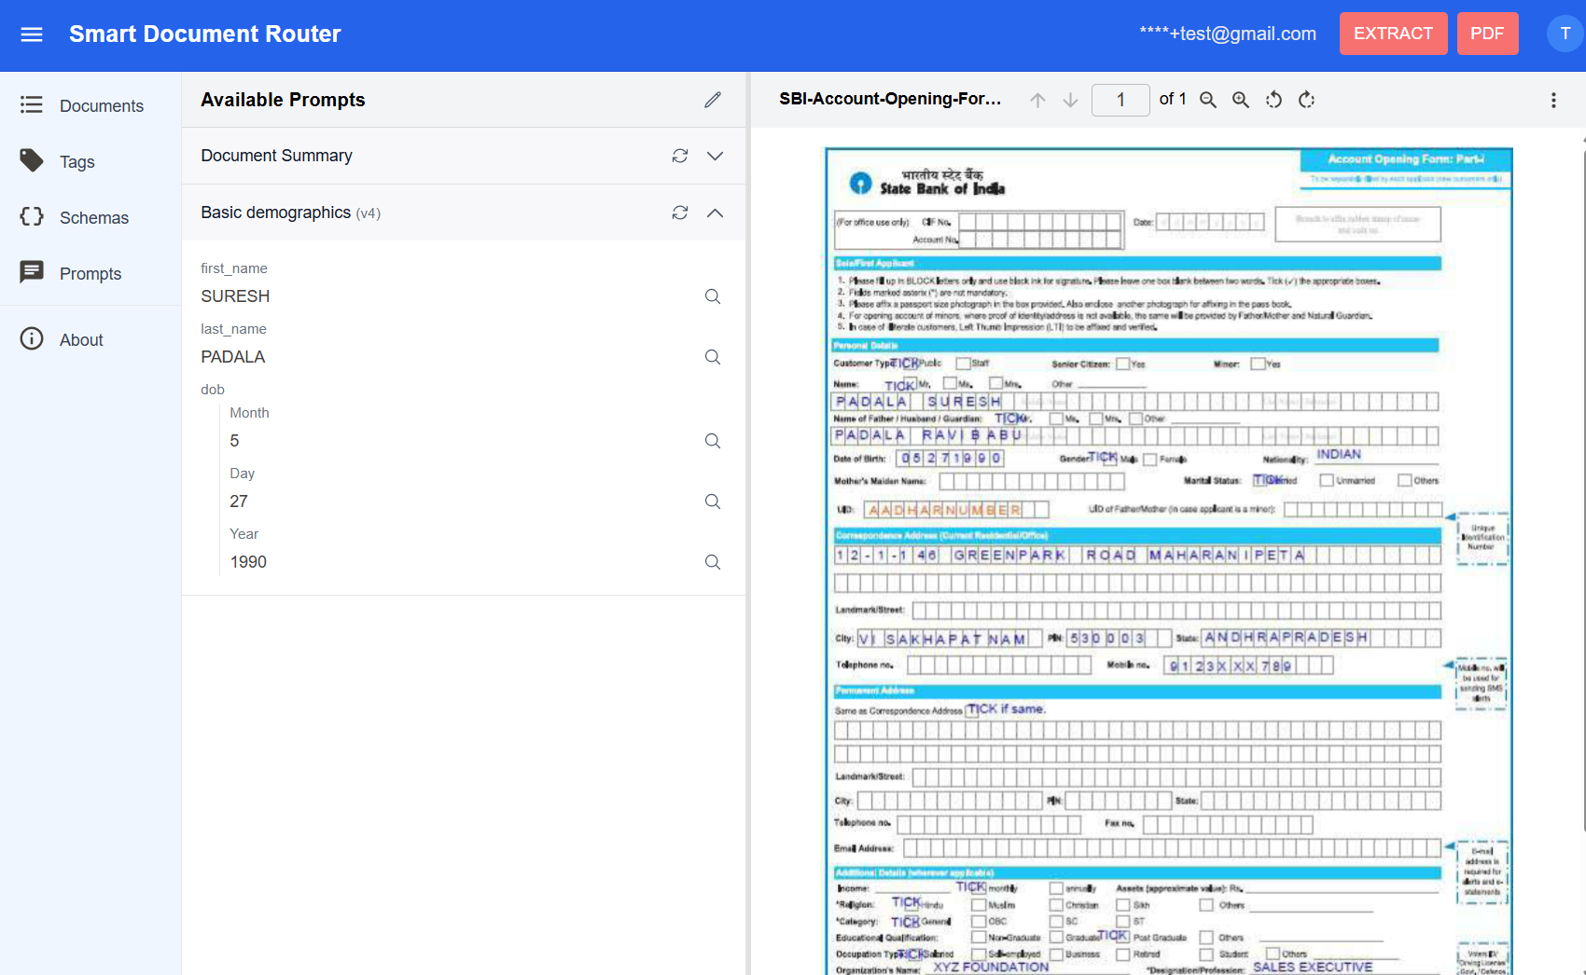
Task: Click the About info icon
Action: click(32, 338)
